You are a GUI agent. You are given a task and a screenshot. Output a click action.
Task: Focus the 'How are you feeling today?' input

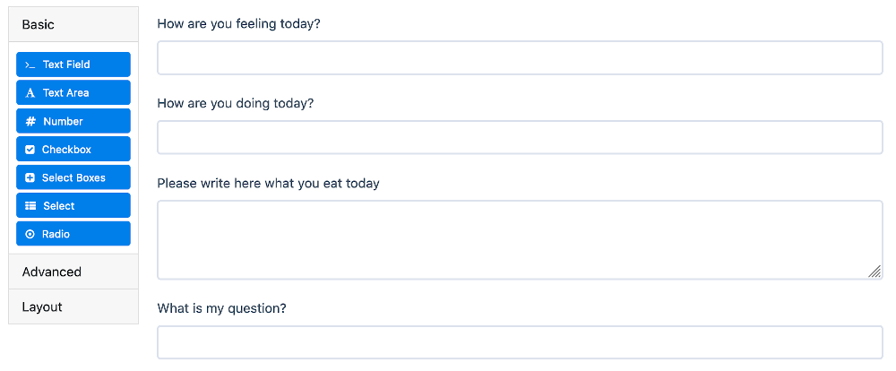[x=520, y=57]
